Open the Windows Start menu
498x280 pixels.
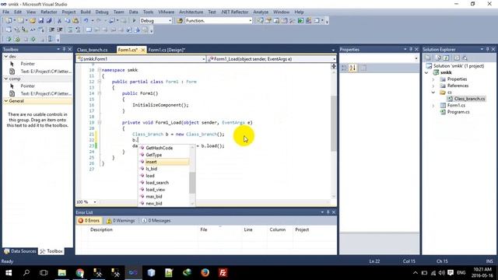tap(9, 273)
